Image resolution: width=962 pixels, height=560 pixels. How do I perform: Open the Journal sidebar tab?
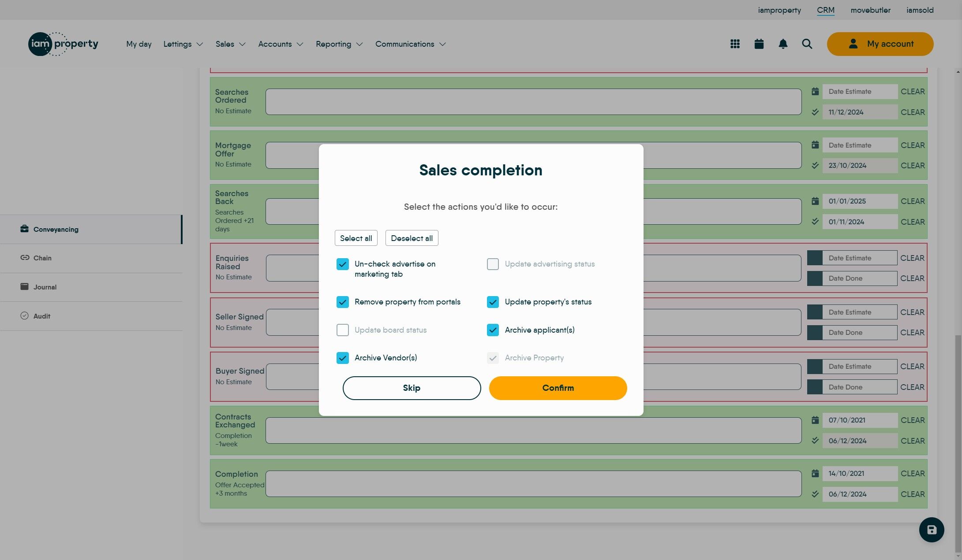click(x=45, y=287)
